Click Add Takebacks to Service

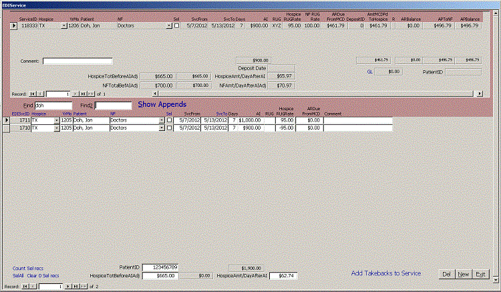(385, 273)
